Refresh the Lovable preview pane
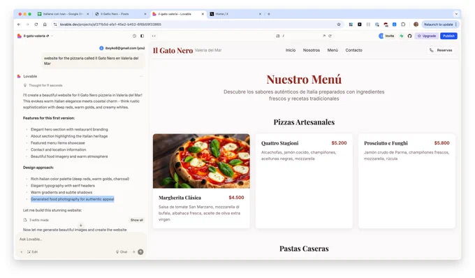Screen dimensions: 475x278 (330, 36)
